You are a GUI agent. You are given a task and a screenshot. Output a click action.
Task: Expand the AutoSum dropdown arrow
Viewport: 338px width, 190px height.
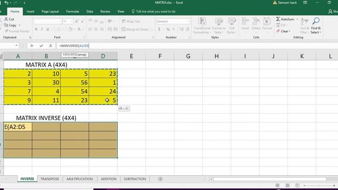click(297, 19)
